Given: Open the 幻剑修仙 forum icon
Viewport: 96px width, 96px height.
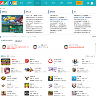Looking at the screenshot, I should coord(53,70).
